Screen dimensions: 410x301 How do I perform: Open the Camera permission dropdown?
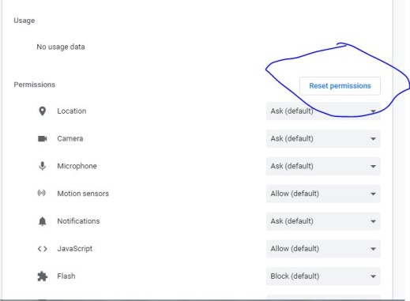[x=323, y=138]
